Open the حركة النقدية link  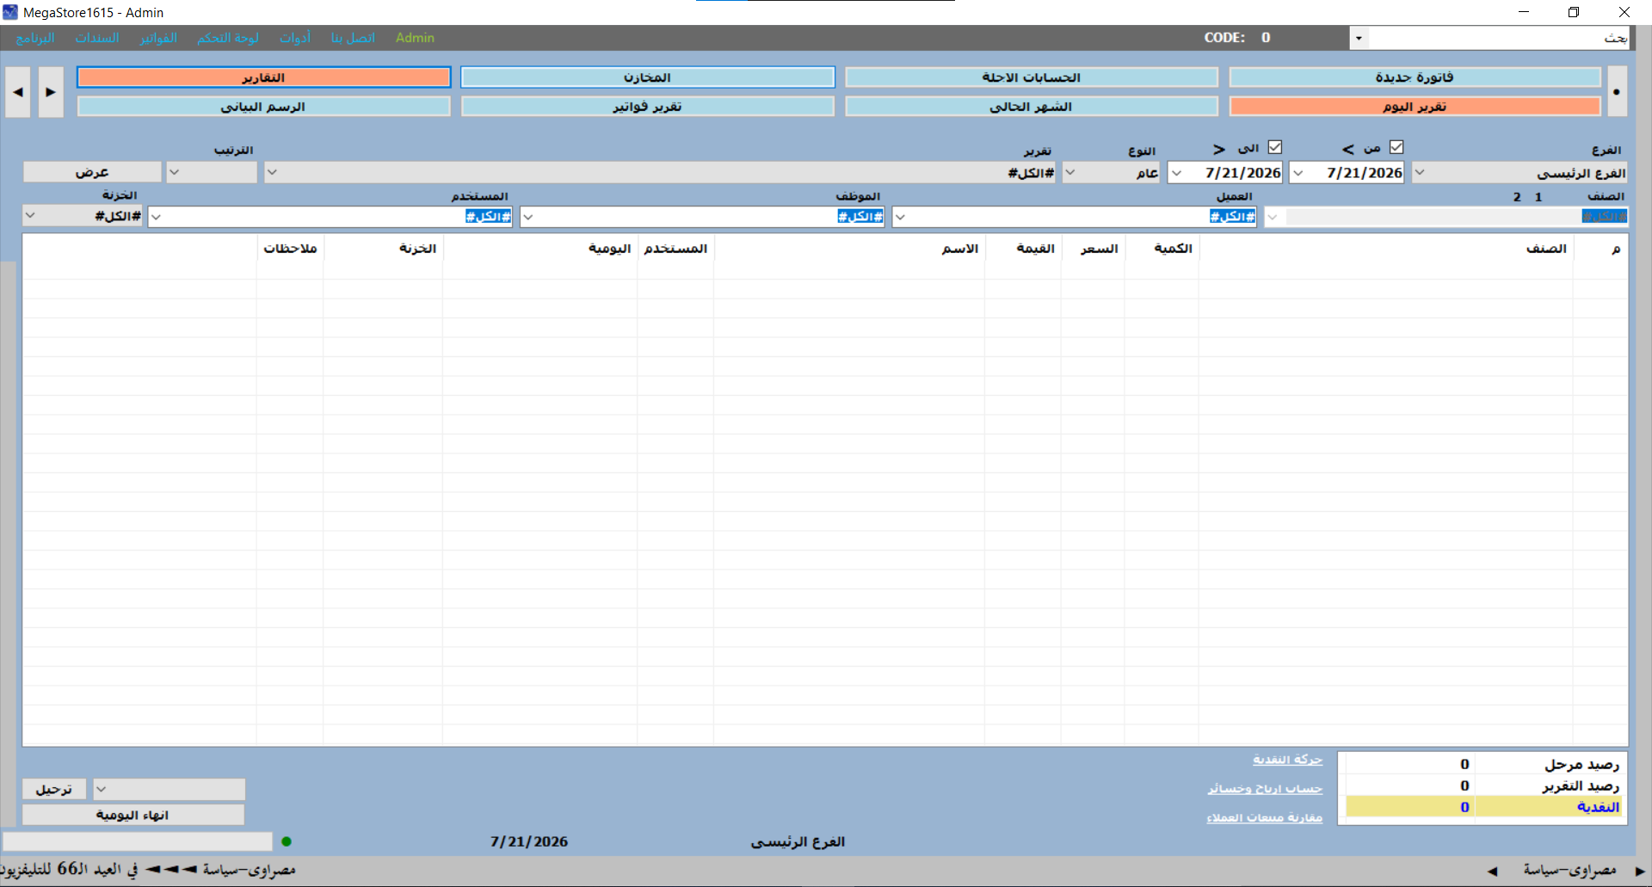coord(1287,759)
